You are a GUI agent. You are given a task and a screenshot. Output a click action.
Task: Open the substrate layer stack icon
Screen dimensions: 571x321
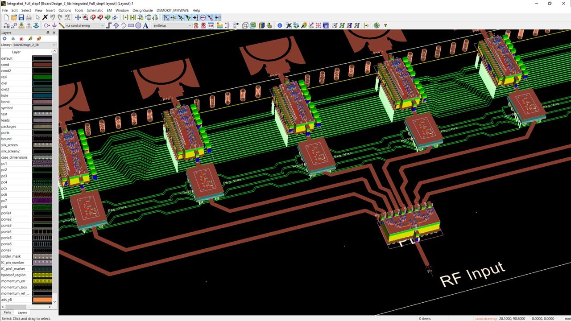pyautogui.click(x=219, y=25)
